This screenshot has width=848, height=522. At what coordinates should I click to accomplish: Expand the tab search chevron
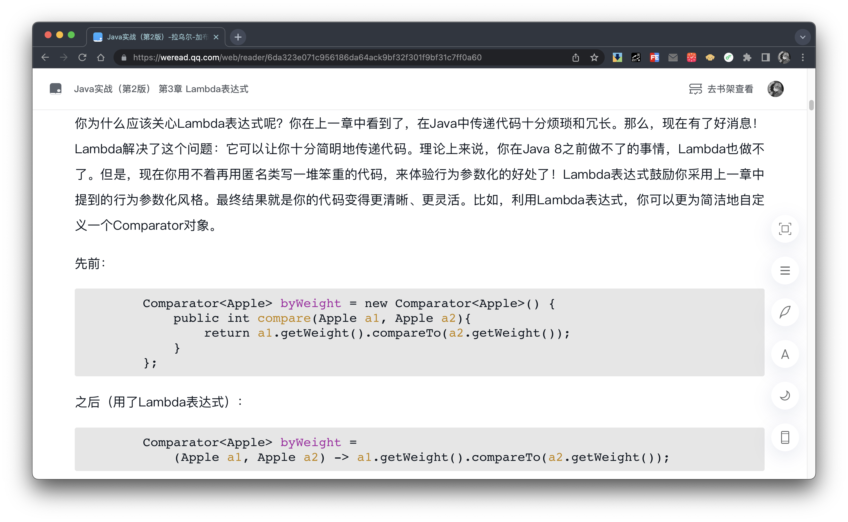point(803,37)
